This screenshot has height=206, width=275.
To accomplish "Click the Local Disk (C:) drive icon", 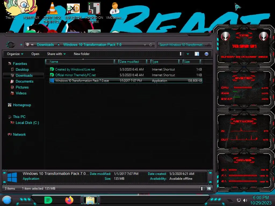I will [x=12, y=122].
